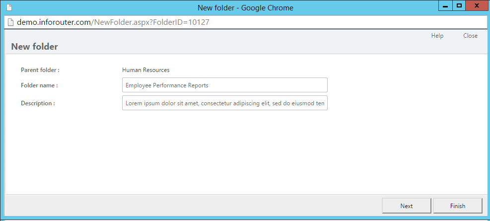The height and width of the screenshot is (221, 490).
Task: Click the 'Human Resources' parent folder text
Action: click(145, 70)
